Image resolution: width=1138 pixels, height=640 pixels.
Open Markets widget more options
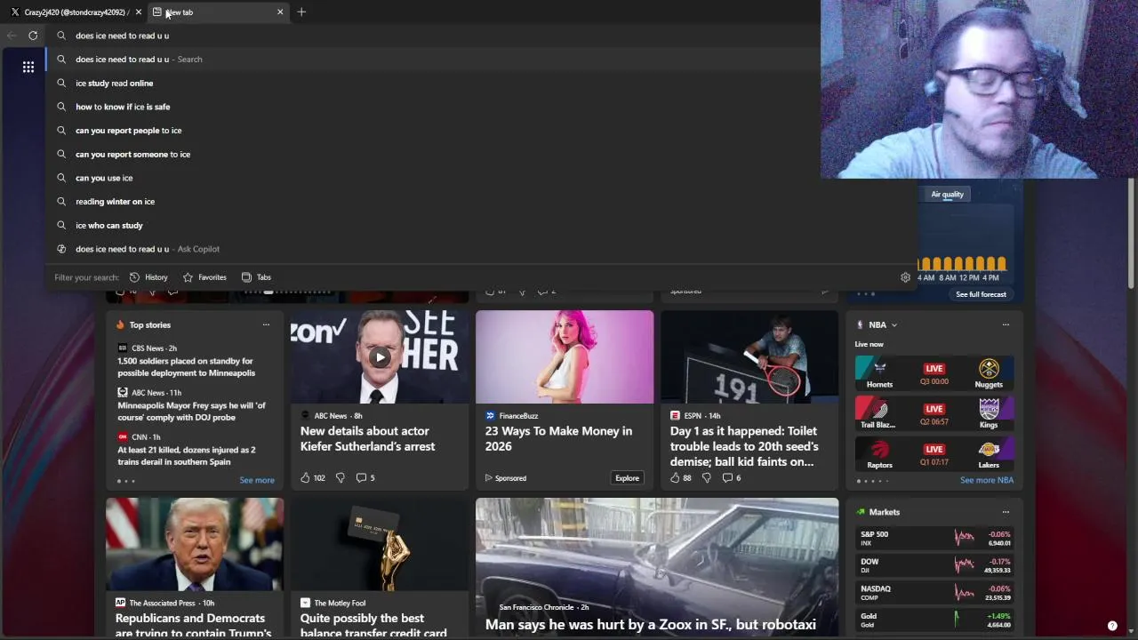[1006, 512]
